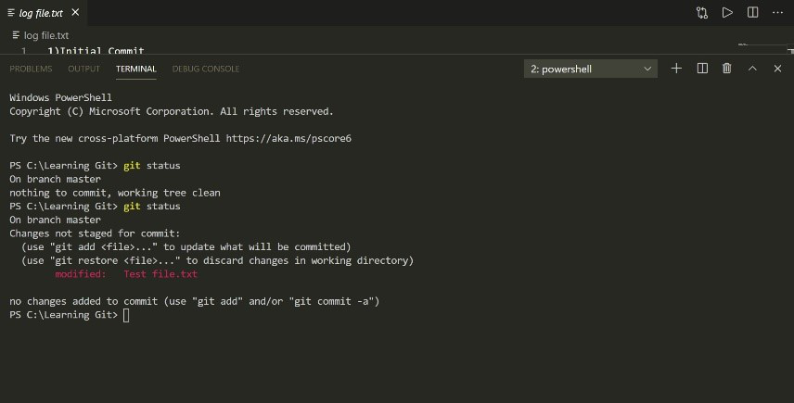Close the 'log file.txt' editor tab
Viewport: 794px width, 403px height.
[75, 13]
